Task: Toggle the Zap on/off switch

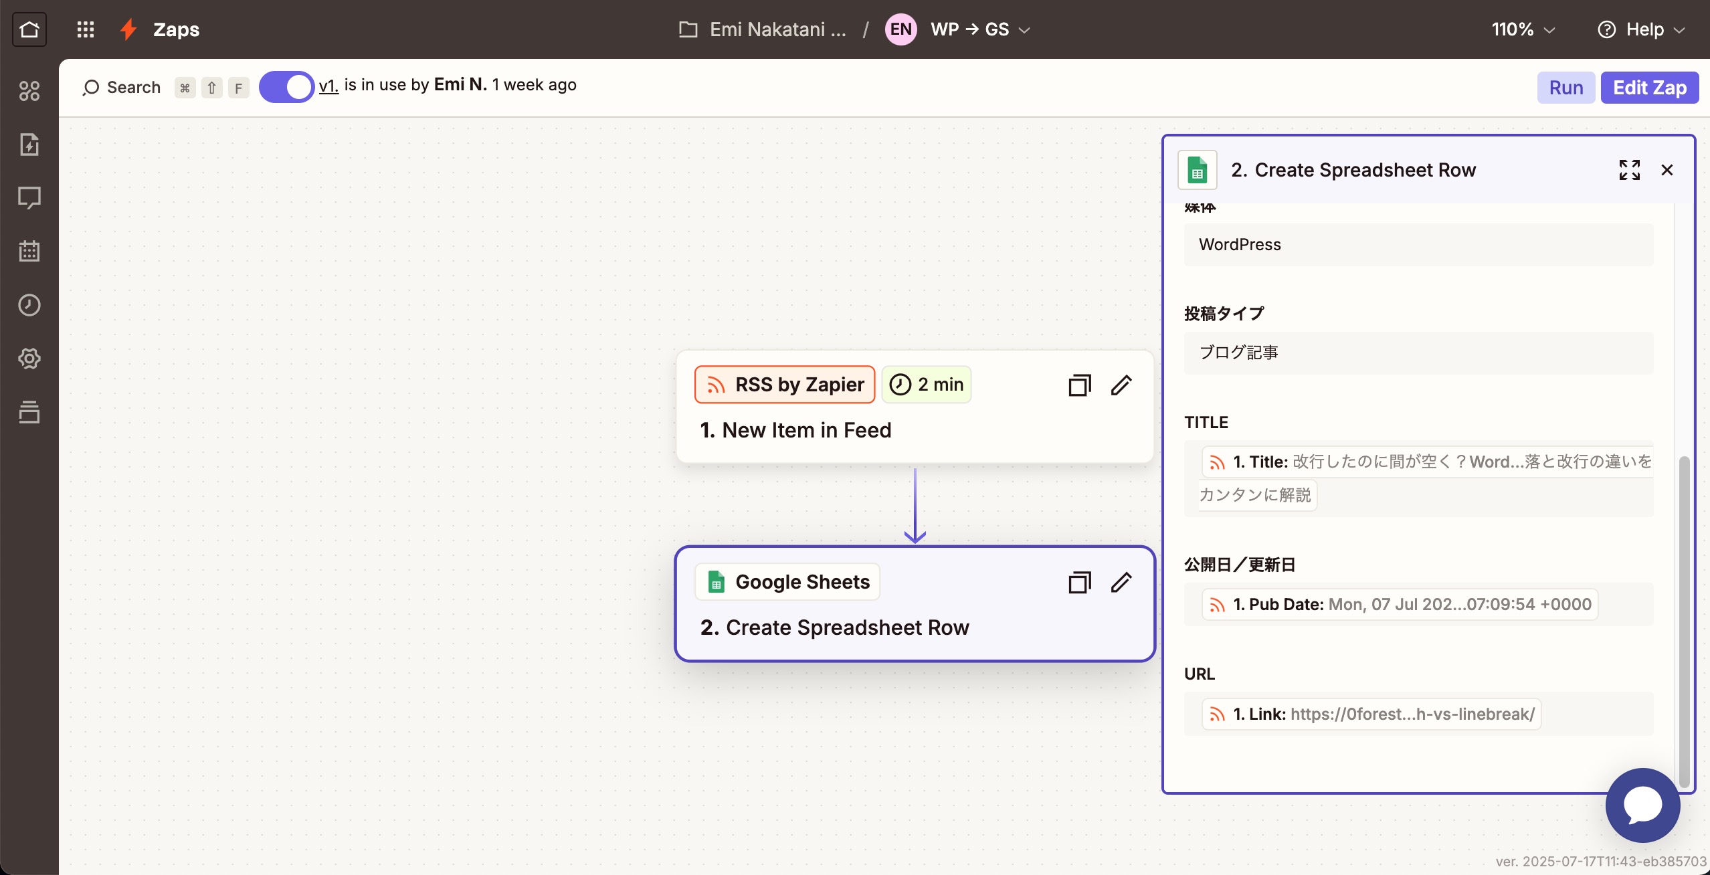Action: (286, 87)
